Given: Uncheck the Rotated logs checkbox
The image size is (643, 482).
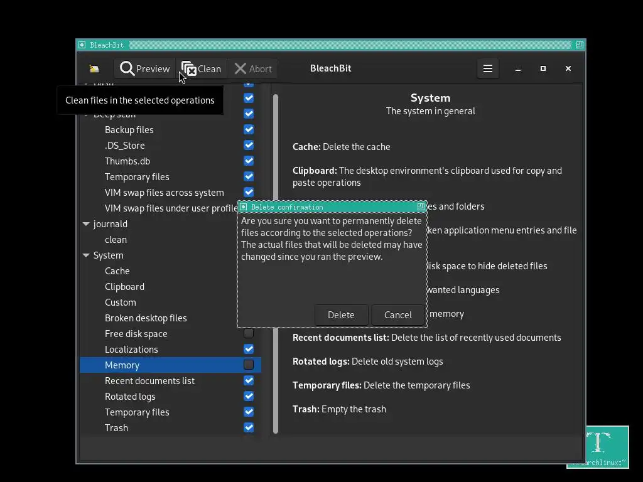Looking at the screenshot, I should (x=249, y=396).
